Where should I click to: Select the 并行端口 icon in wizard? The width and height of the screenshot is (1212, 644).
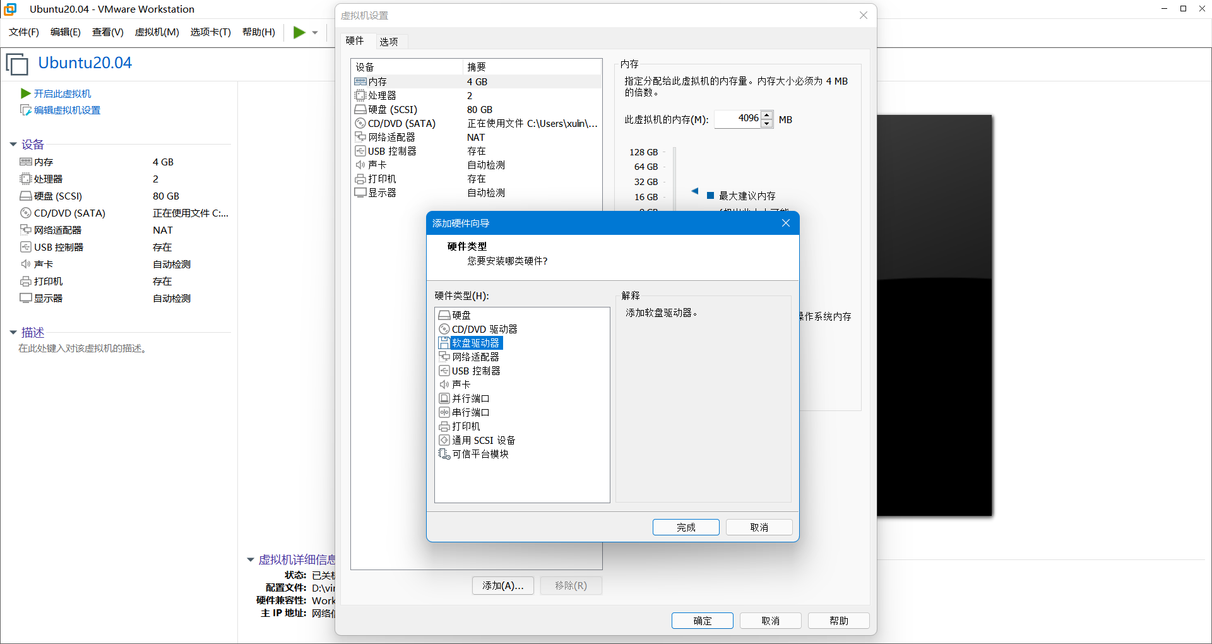pyautogui.click(x=444, y=398)
